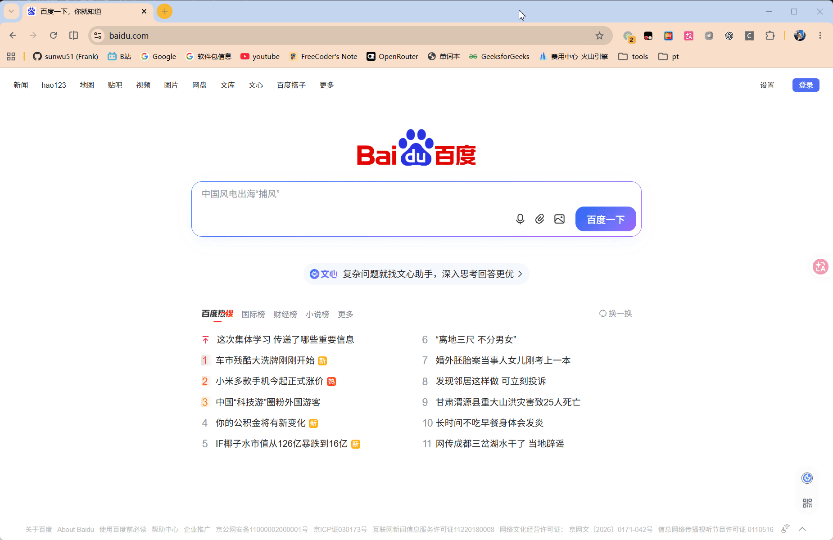
Task: Open the 软件包信息 bookmark
Action: [x=208, y=56]
